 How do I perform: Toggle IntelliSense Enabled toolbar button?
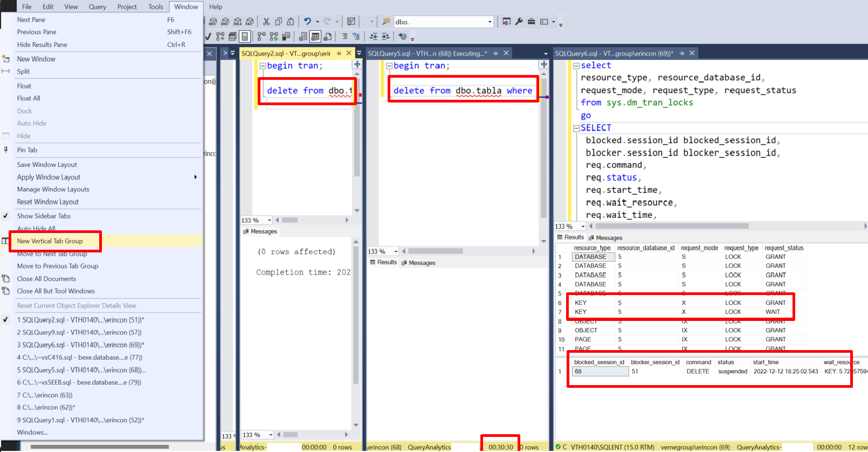pos(245,36)
